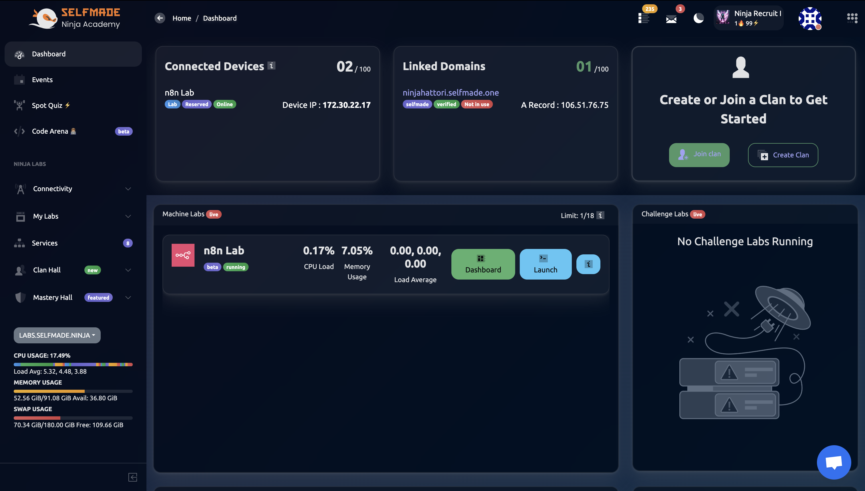Open the Ninja Recruit I rank badge
The height and width of the screenshot is (491, 865).
749,18
